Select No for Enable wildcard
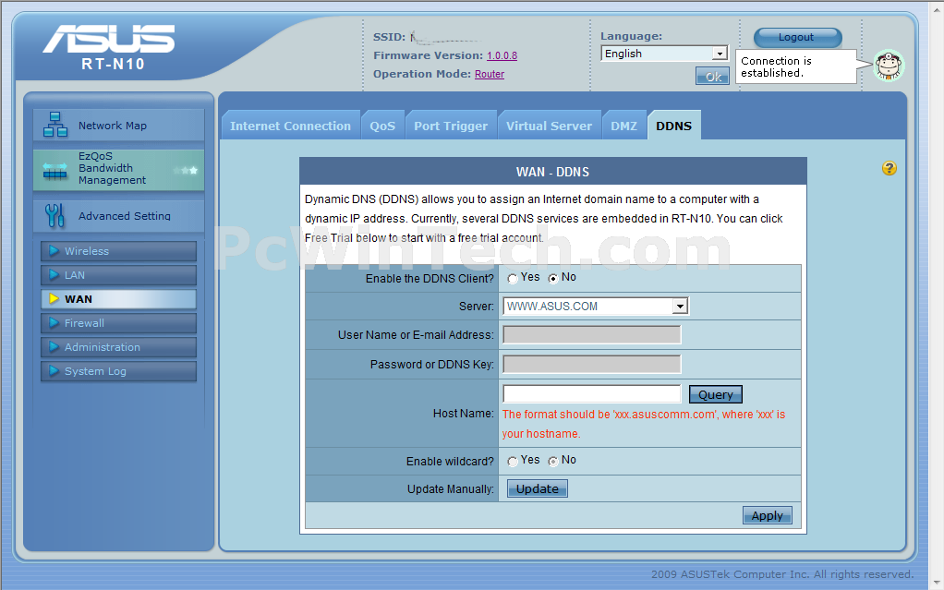The width and height of the screenshot is (944, 590). pos(552,461)
